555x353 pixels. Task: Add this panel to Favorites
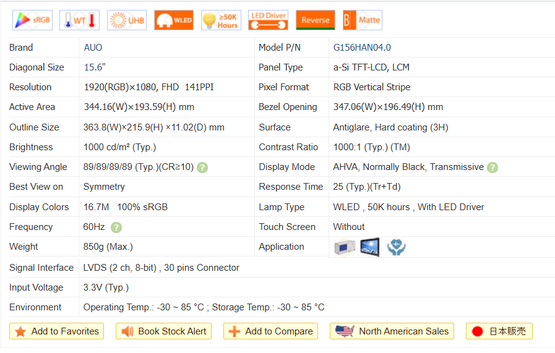(x=57, y=331)
